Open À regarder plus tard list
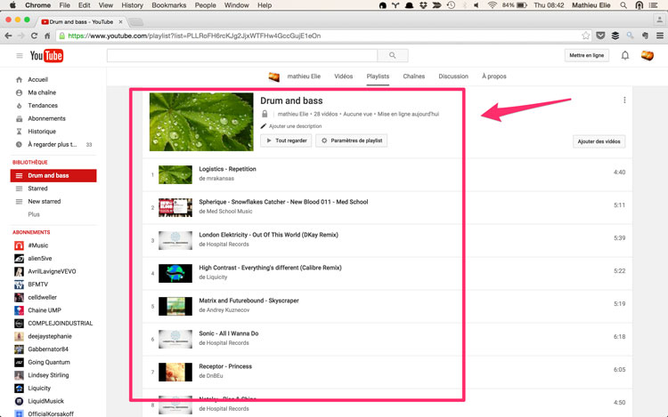Viewport: 668px width, 417px height. click(53, 145)
